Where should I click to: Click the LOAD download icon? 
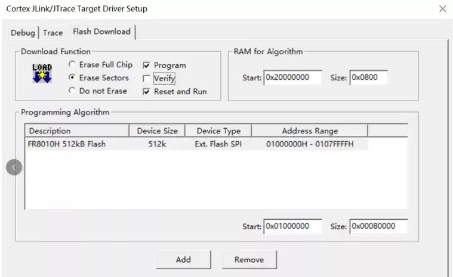pos(42,74)
